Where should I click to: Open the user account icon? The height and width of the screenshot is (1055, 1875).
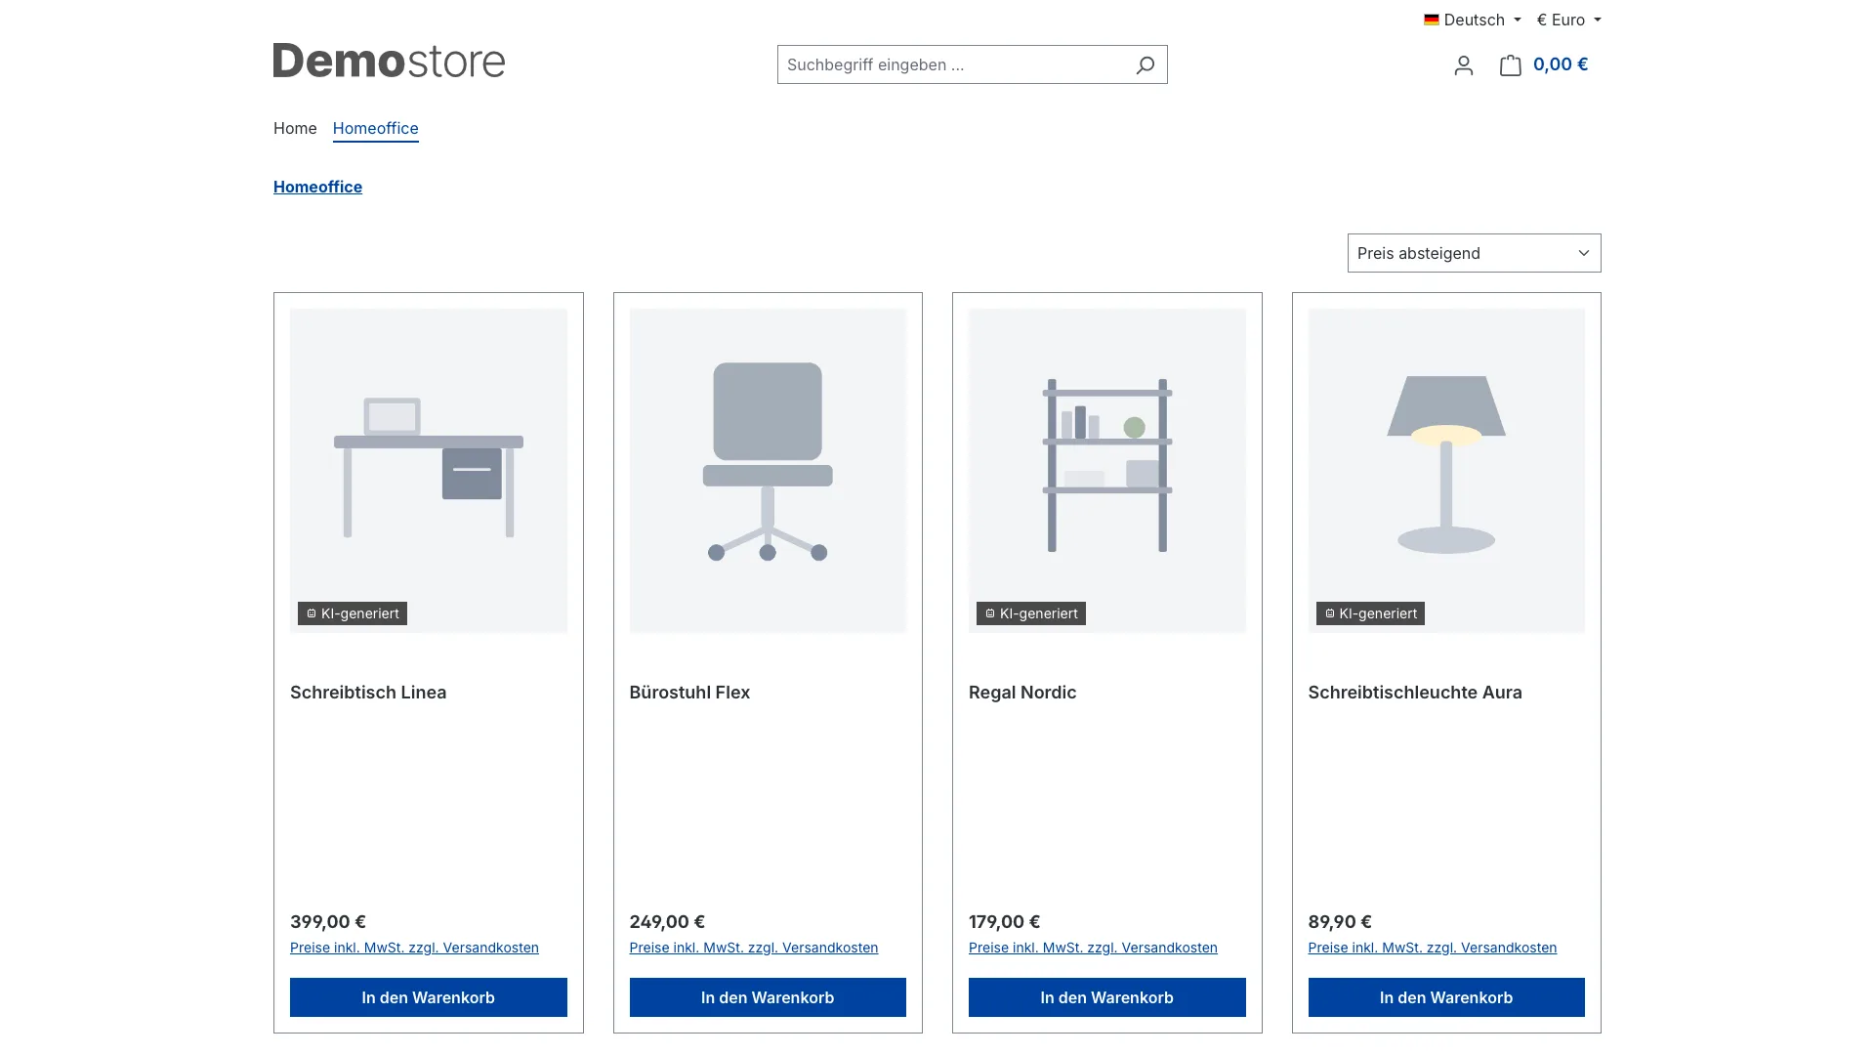coord(1463,65)
